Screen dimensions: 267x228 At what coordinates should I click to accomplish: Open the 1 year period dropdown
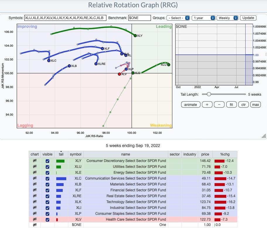coord(203,18)
